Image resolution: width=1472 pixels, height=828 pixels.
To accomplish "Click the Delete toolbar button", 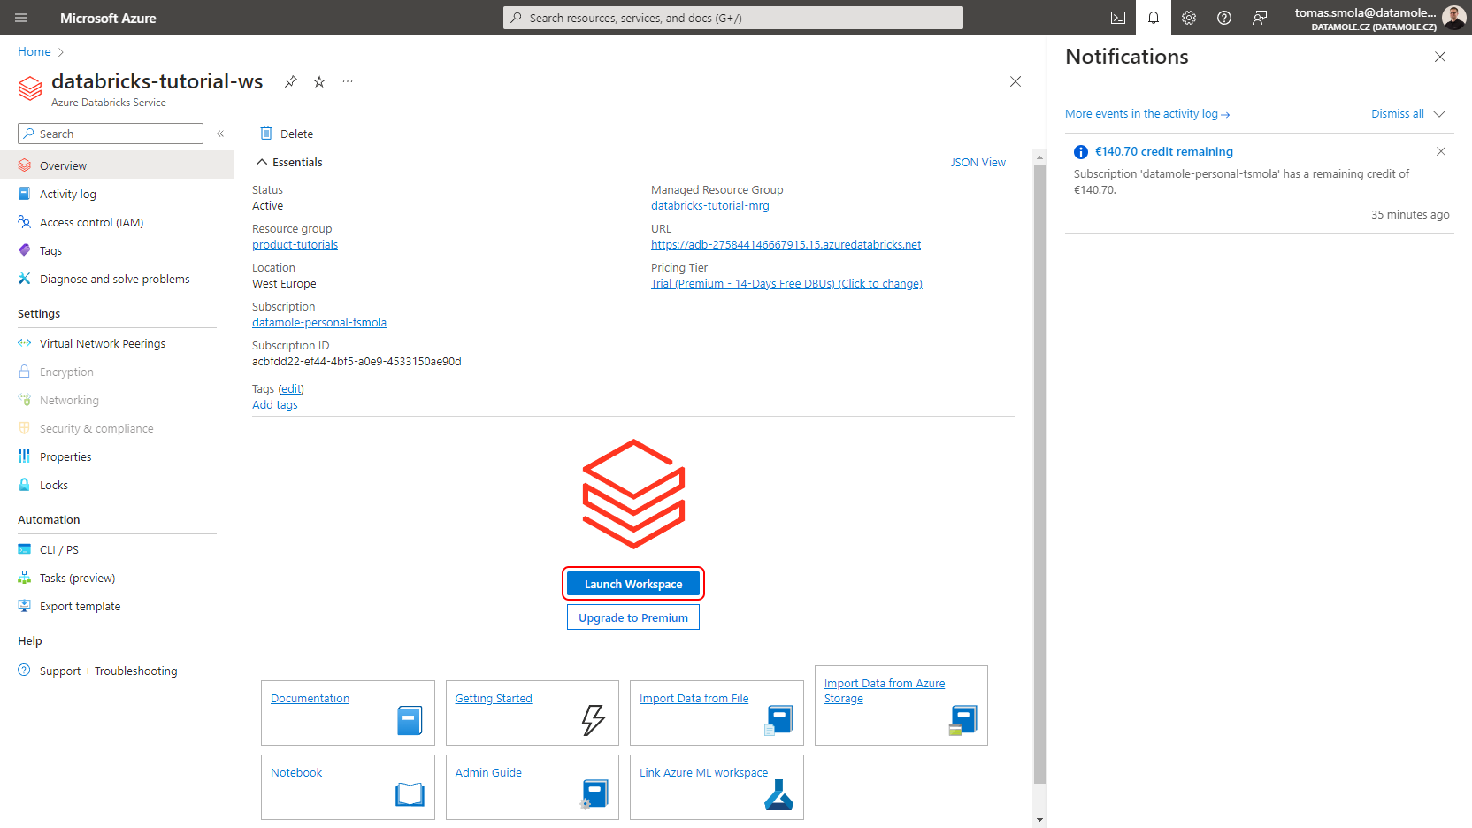I will click(287, 134).
